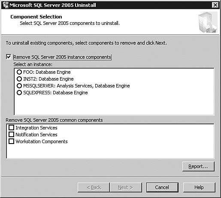Choose the MSSQLSERVER instance radio button
This screenshot has width=221, height=198.
point(19,86)
